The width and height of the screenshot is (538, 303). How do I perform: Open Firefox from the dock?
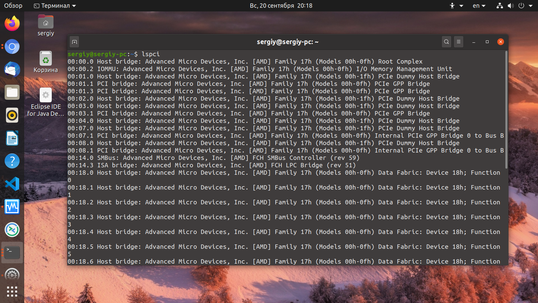click(12, 24)
